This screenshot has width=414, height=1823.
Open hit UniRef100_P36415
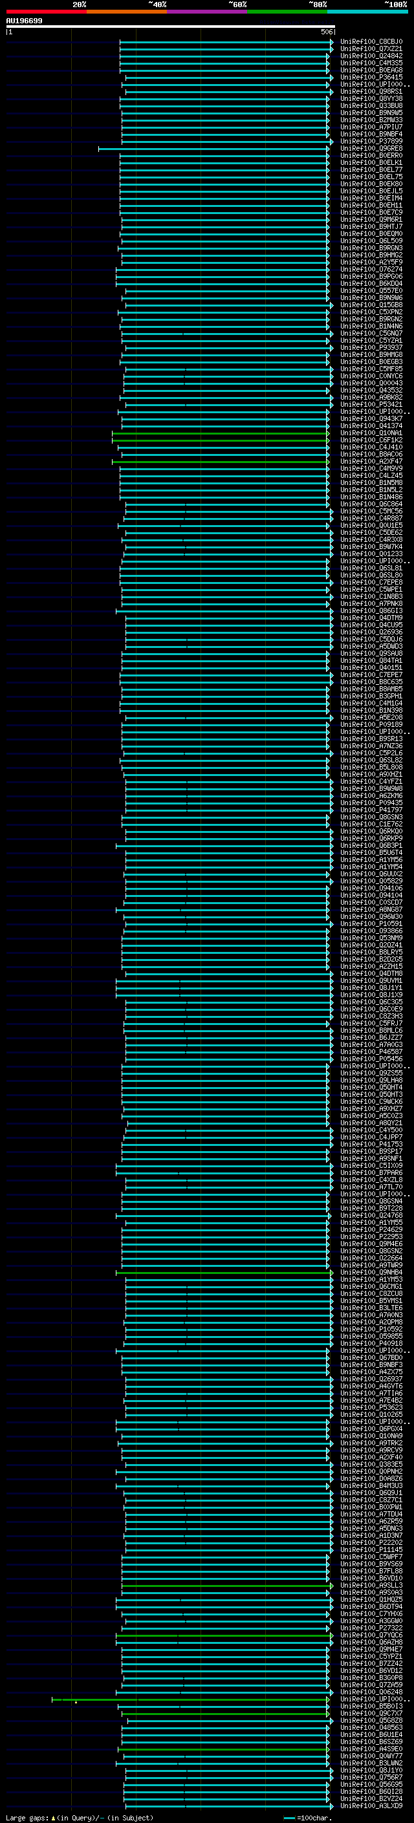click(x=371, y=77)
